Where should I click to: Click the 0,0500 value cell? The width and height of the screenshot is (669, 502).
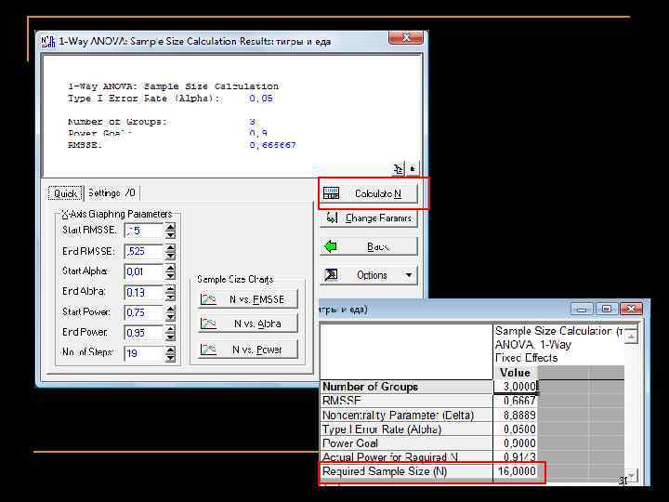point(515,429)
